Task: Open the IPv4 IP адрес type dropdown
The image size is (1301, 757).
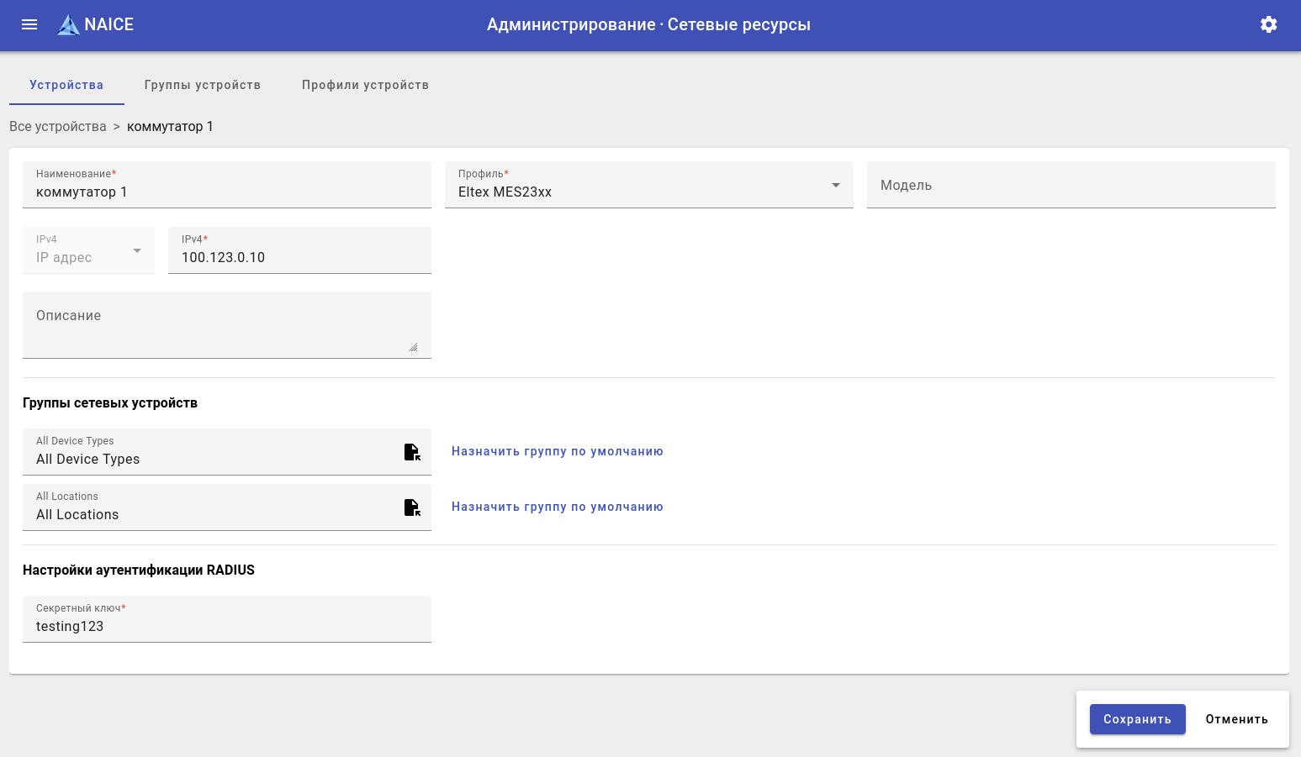Action: 88,250
